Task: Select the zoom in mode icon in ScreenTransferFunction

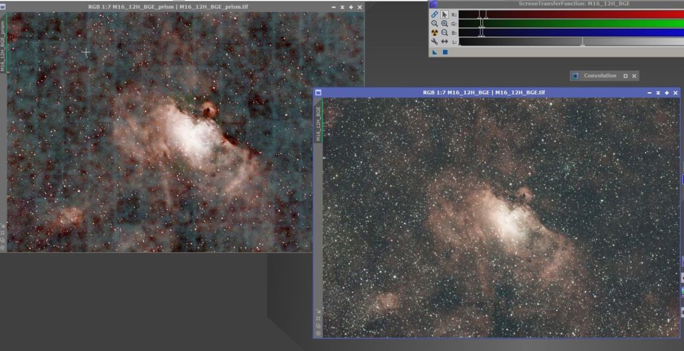Action: (444, 23)
